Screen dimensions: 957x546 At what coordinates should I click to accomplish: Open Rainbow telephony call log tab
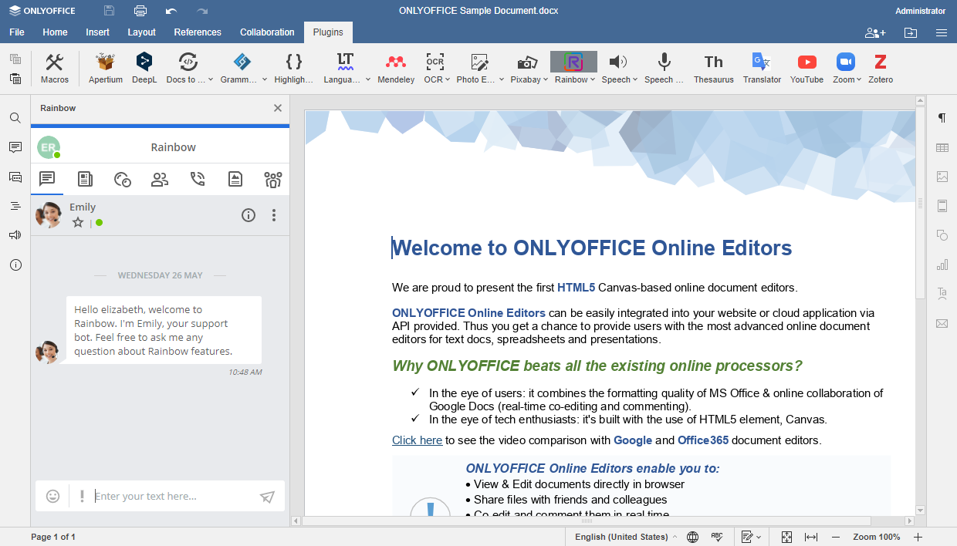(x=198, y=179)
